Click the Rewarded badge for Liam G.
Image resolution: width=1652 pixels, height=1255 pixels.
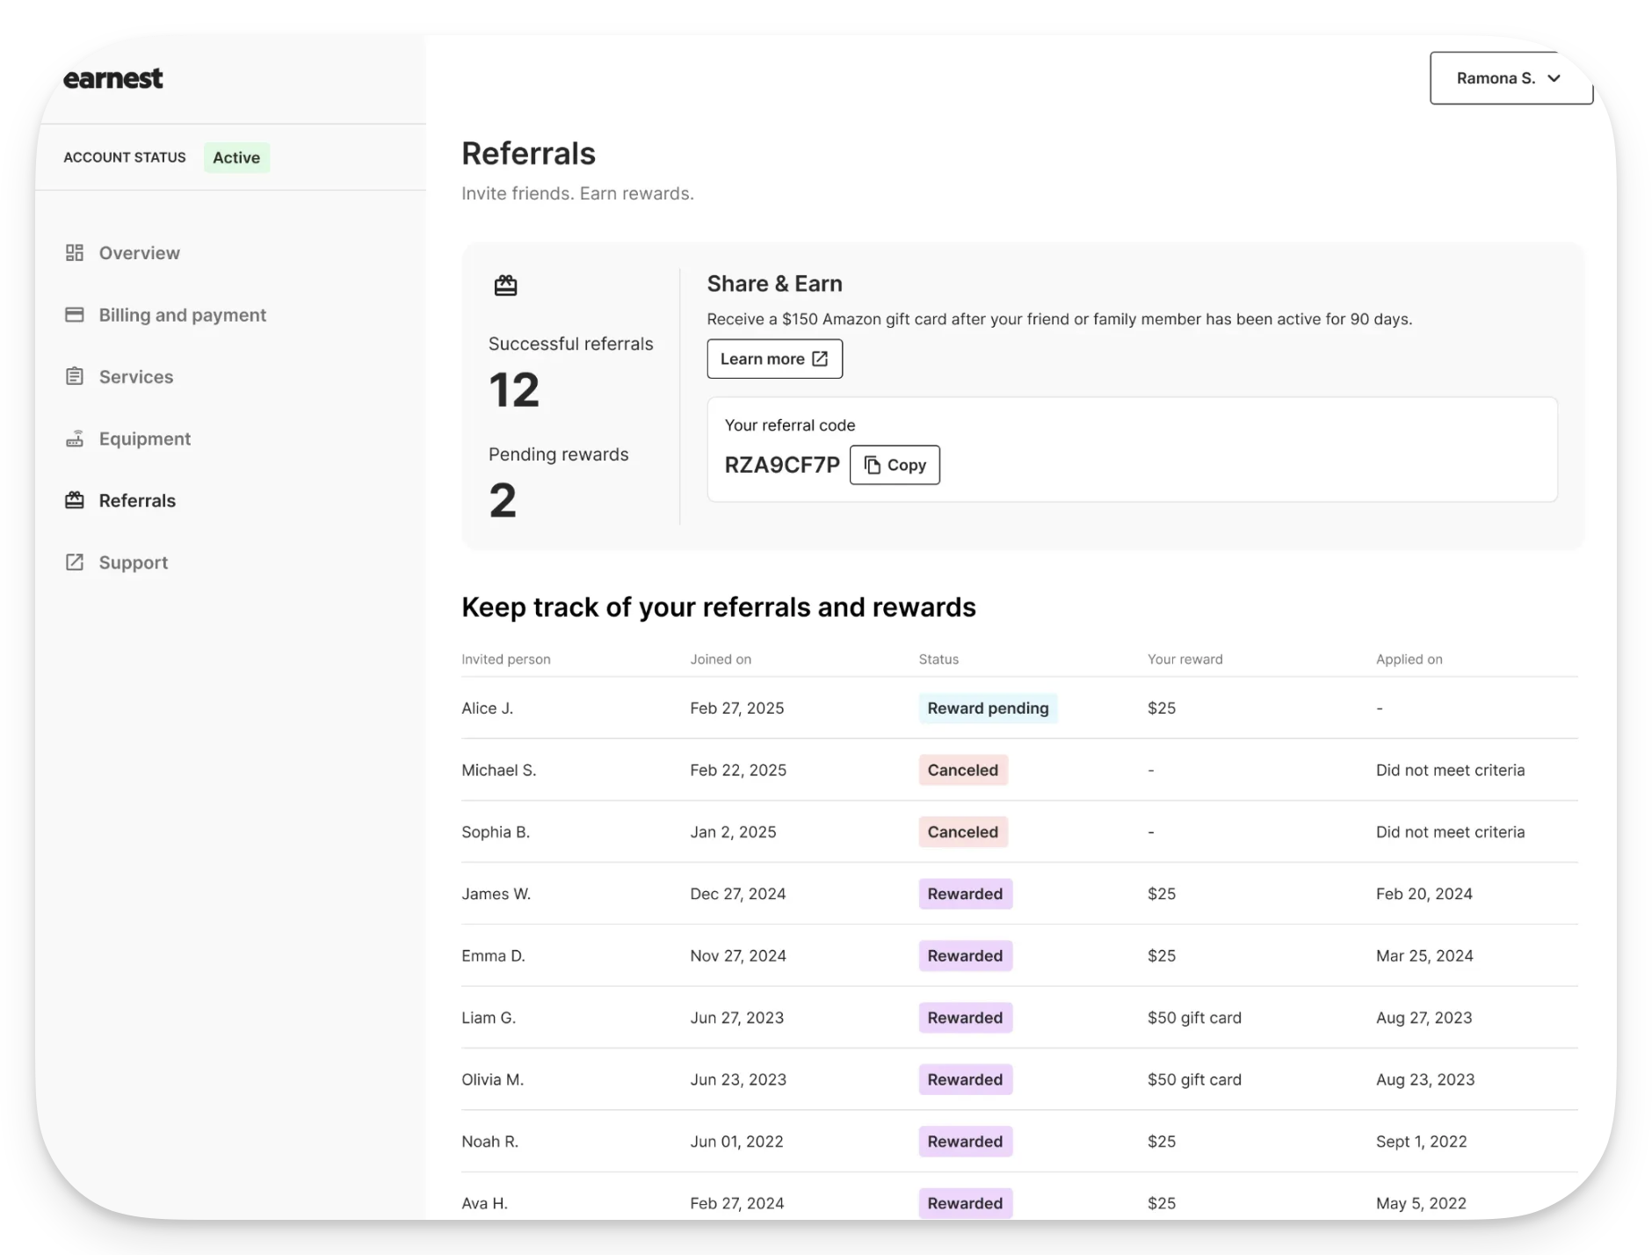click(965, 1018)
